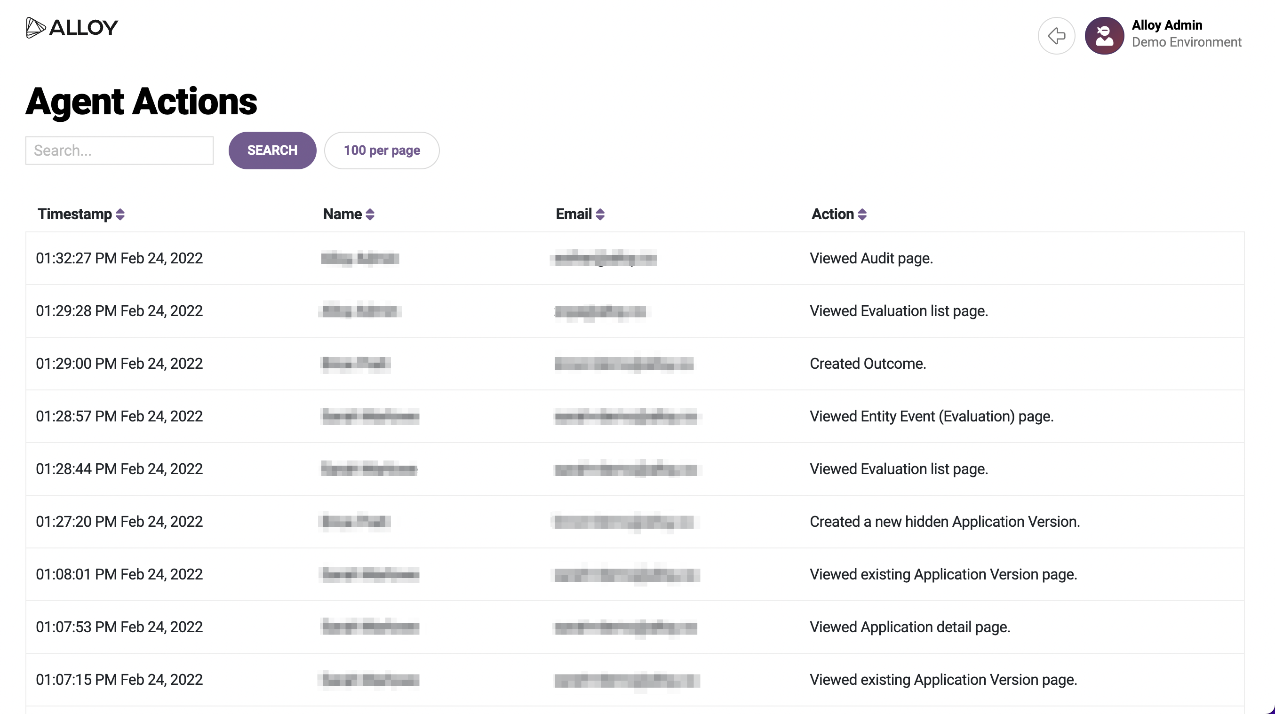Click the 01:07:53 PM timestamp row
1275x714 pixels.
pyautogui.click(x=120, y=627)
